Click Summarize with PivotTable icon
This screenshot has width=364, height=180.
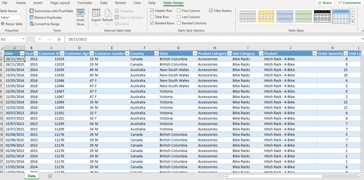tap(32, 11)
